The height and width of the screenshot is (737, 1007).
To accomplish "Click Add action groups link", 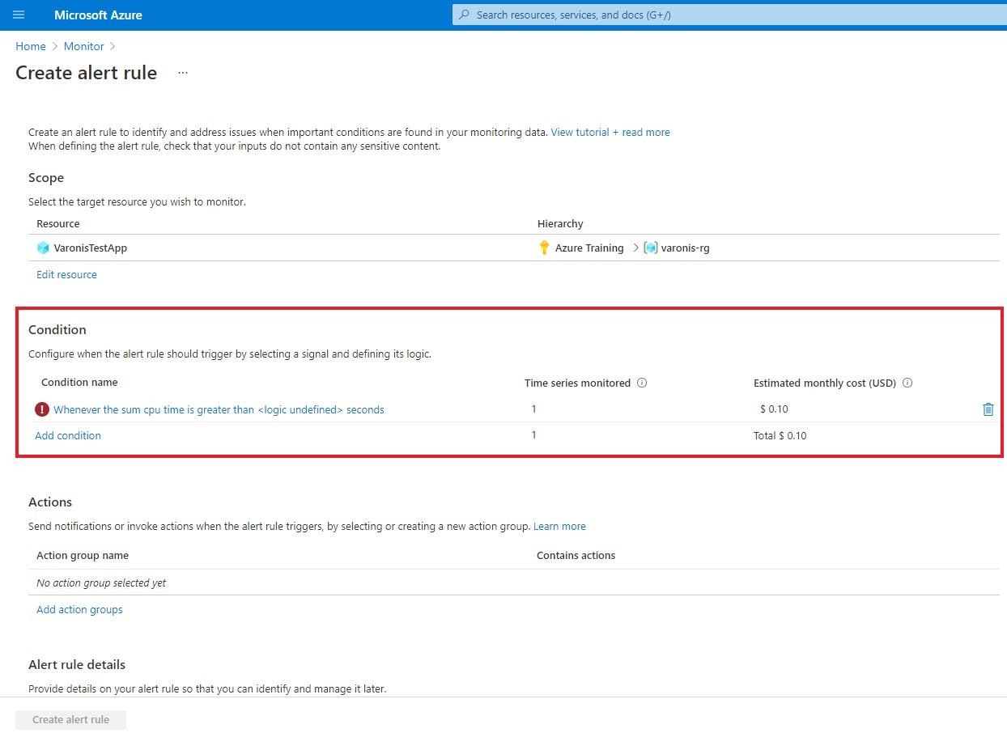I will [x=79, y=609].
